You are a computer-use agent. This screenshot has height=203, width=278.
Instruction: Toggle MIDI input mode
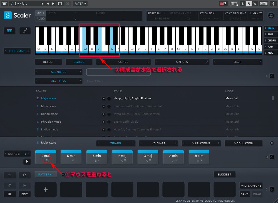40,13
